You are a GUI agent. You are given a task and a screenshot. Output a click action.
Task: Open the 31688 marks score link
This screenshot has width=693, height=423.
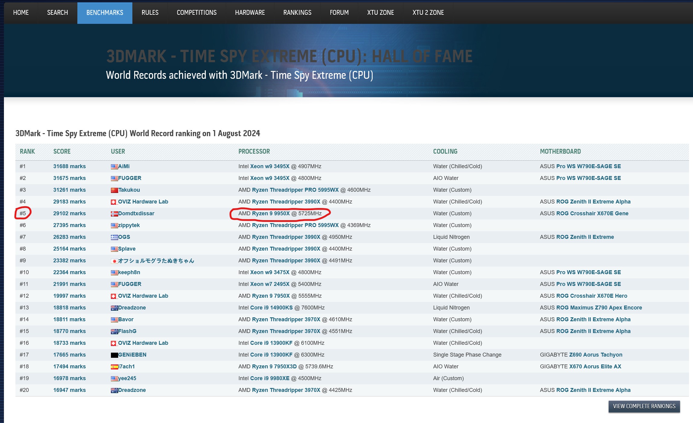click(x=69, y=166)
